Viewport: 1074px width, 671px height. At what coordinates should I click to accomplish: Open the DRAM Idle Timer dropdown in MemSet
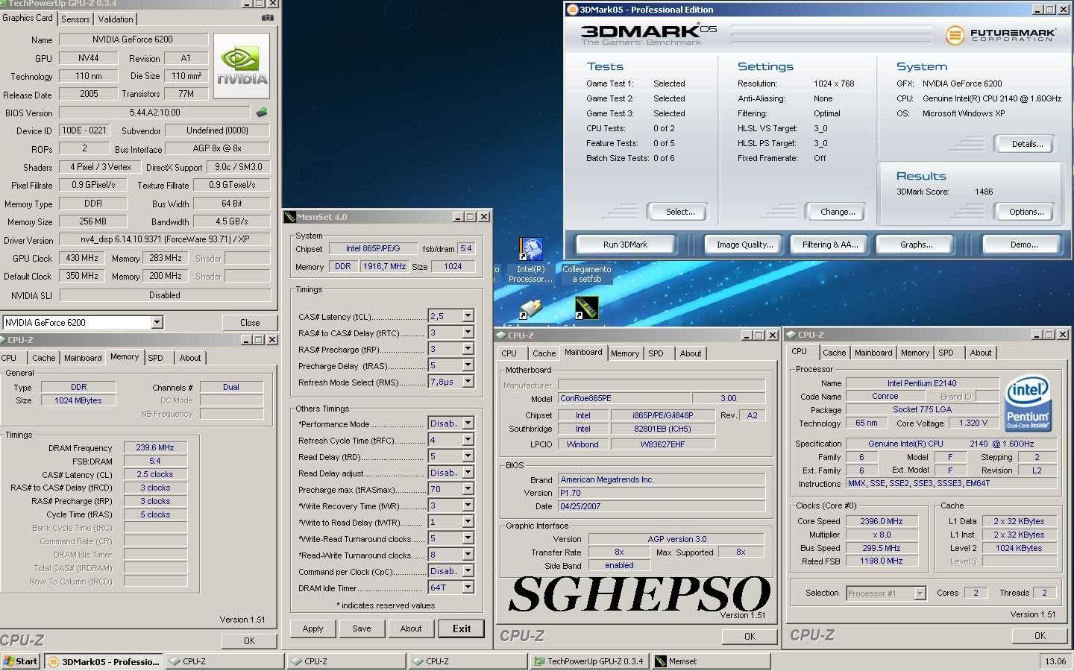pyautogui.click(x=468, y=587)
